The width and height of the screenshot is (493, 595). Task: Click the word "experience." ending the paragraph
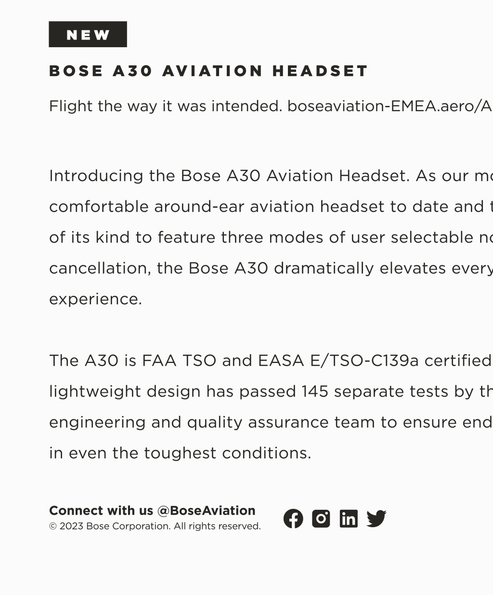(x=95, y=299)
